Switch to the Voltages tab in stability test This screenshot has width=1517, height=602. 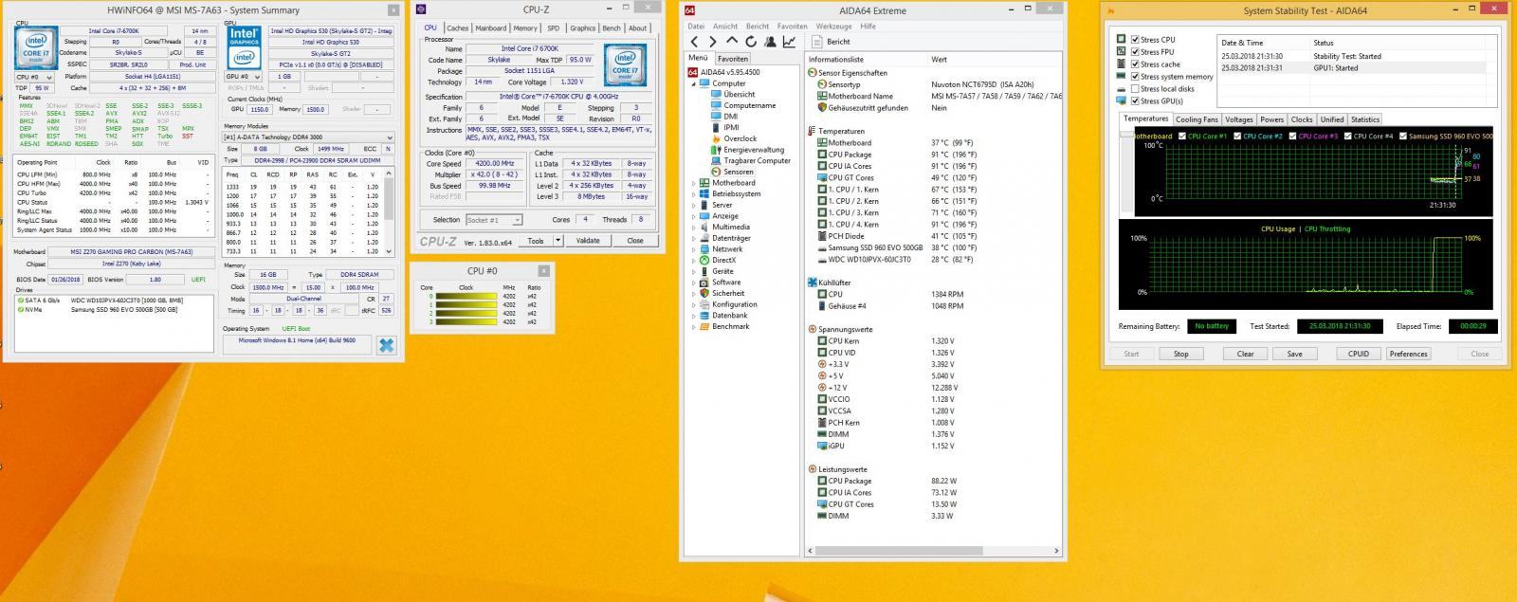click(1238, 119)
